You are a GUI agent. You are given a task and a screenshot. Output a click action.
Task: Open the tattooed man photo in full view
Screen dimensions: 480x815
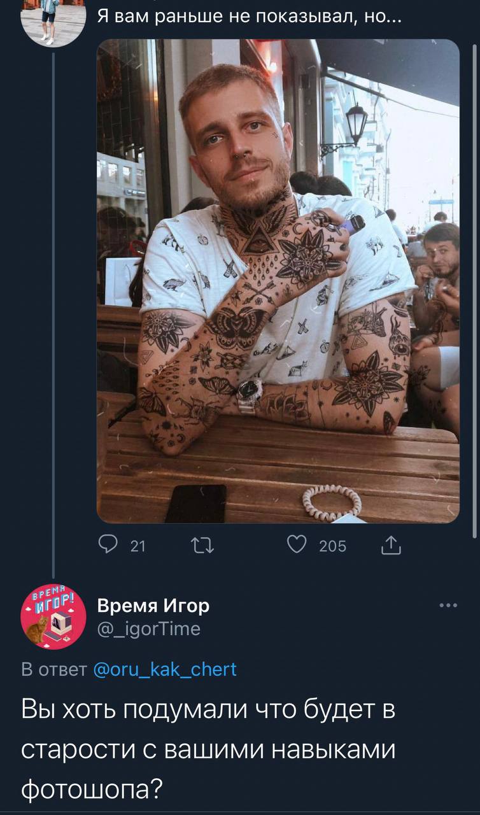point(278,280)
